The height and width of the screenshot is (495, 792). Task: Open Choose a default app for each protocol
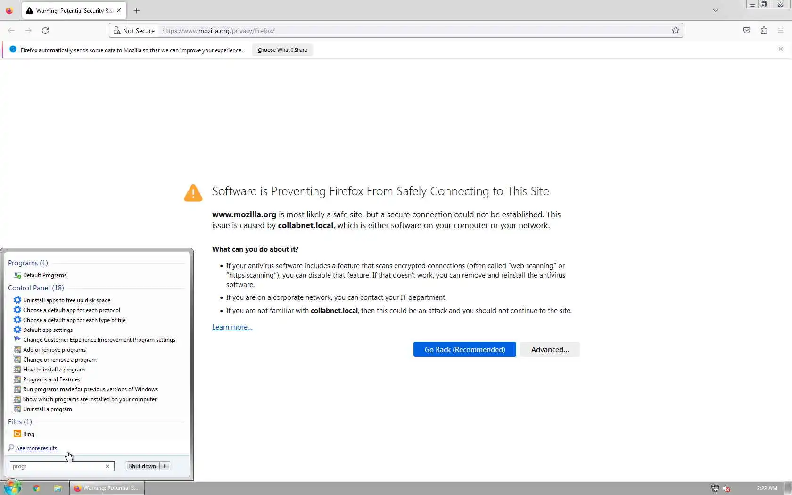(72, 310)
